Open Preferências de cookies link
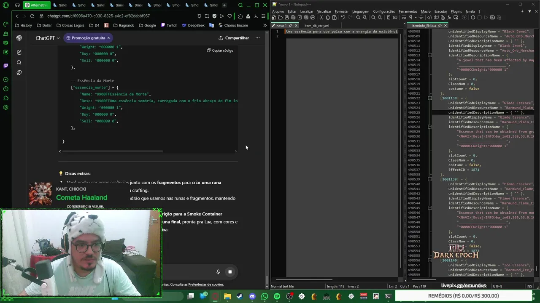The width and height of the screenshot is (540, 303). pyautogui.click(x=206, y=284)
